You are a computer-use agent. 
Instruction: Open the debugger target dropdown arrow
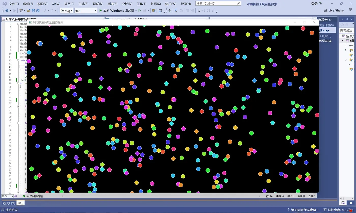click(136, 11)
